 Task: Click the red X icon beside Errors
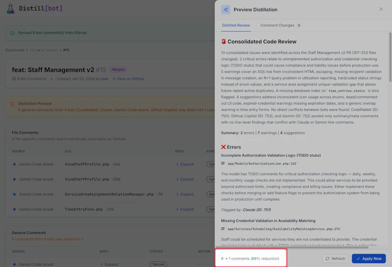pyautogui.click(x=223, y=147)
